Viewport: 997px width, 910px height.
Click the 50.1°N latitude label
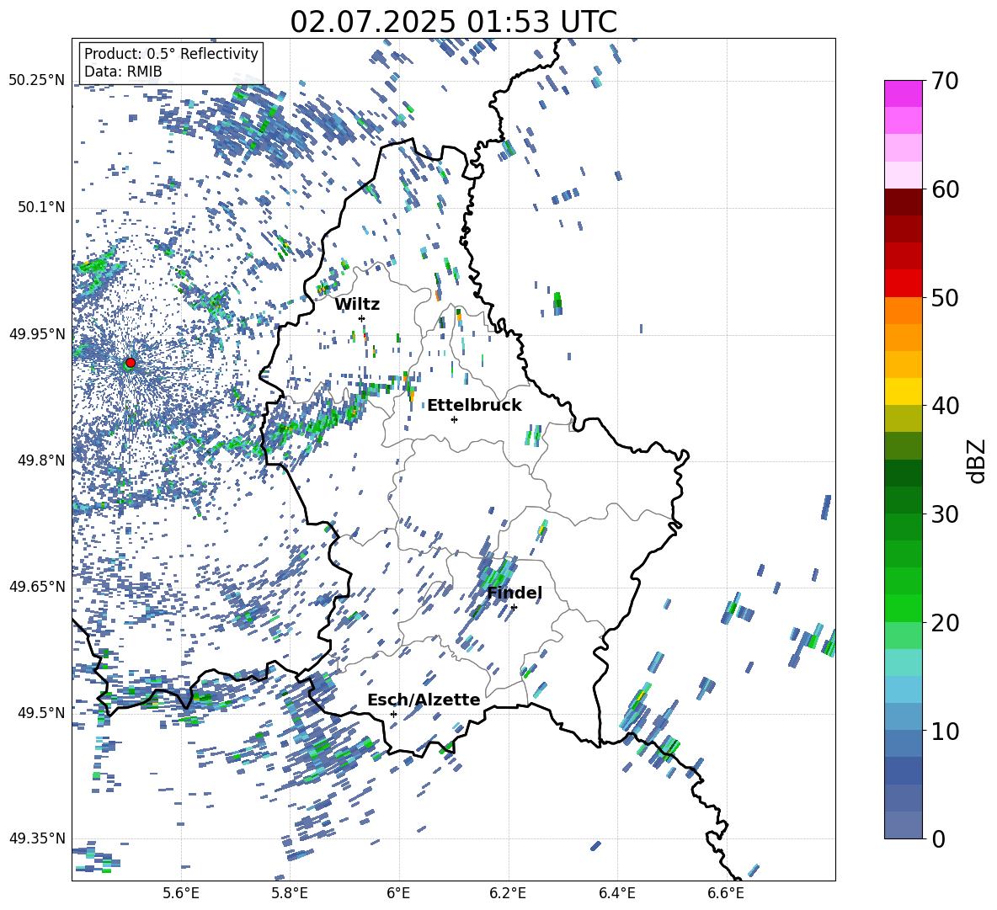[x=40, y=207]
